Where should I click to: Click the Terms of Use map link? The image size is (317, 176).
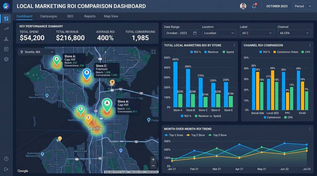point(151,172)
